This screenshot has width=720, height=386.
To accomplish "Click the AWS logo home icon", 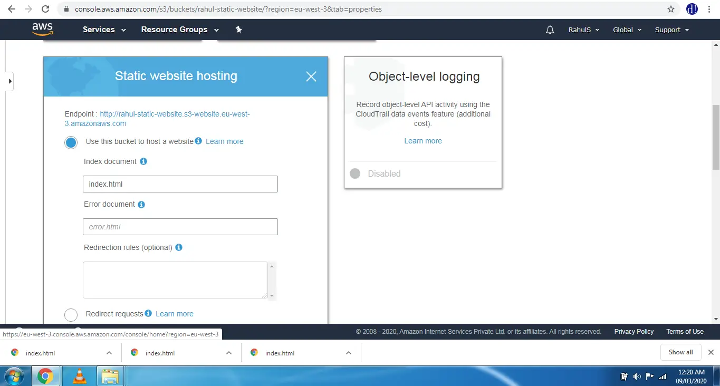I will coord(42,30).
